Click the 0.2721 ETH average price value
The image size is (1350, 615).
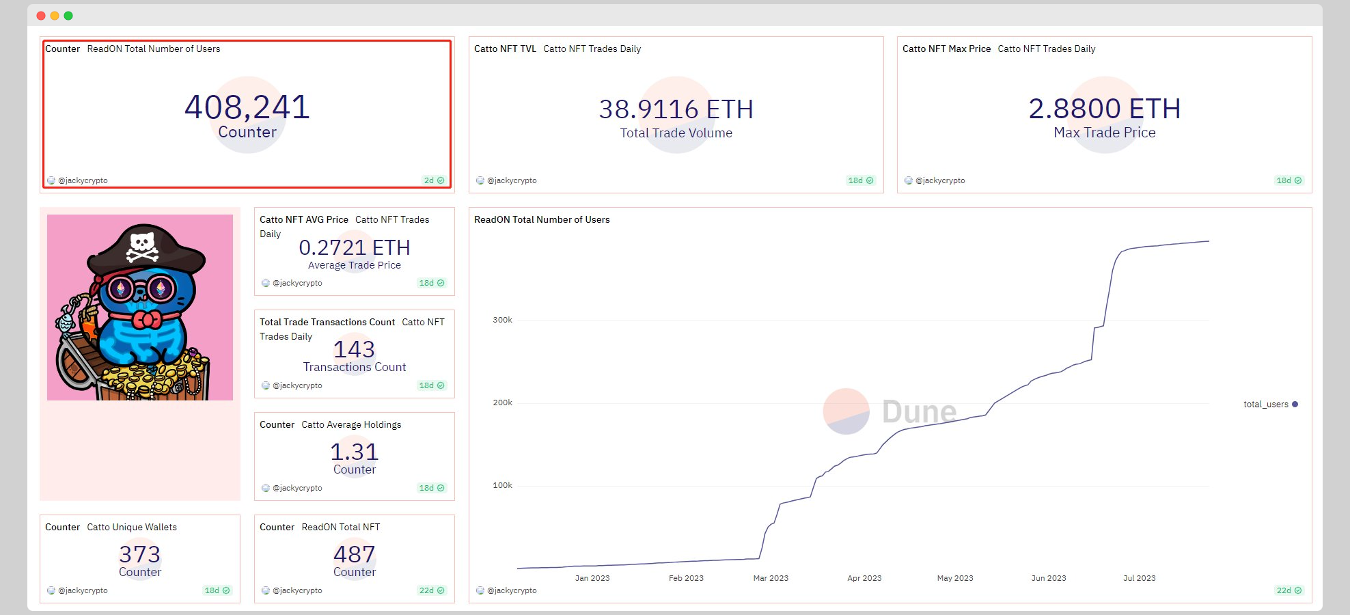[x=355, y=247]
